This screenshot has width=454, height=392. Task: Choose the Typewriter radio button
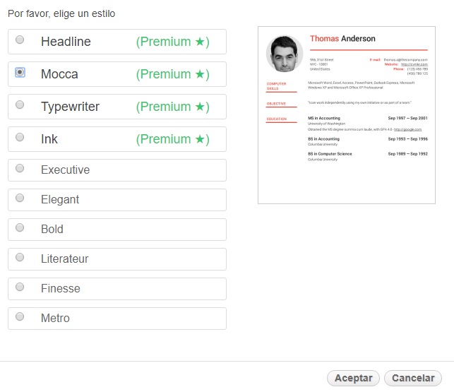20,105
